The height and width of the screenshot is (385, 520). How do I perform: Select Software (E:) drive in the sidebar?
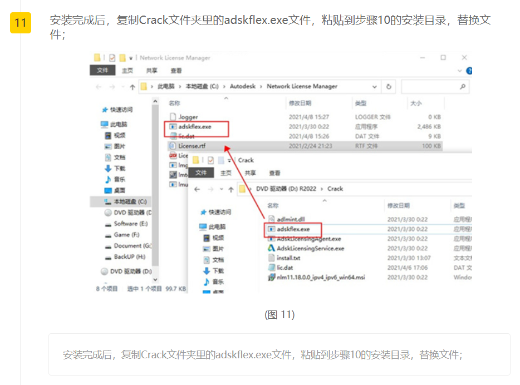130,224
